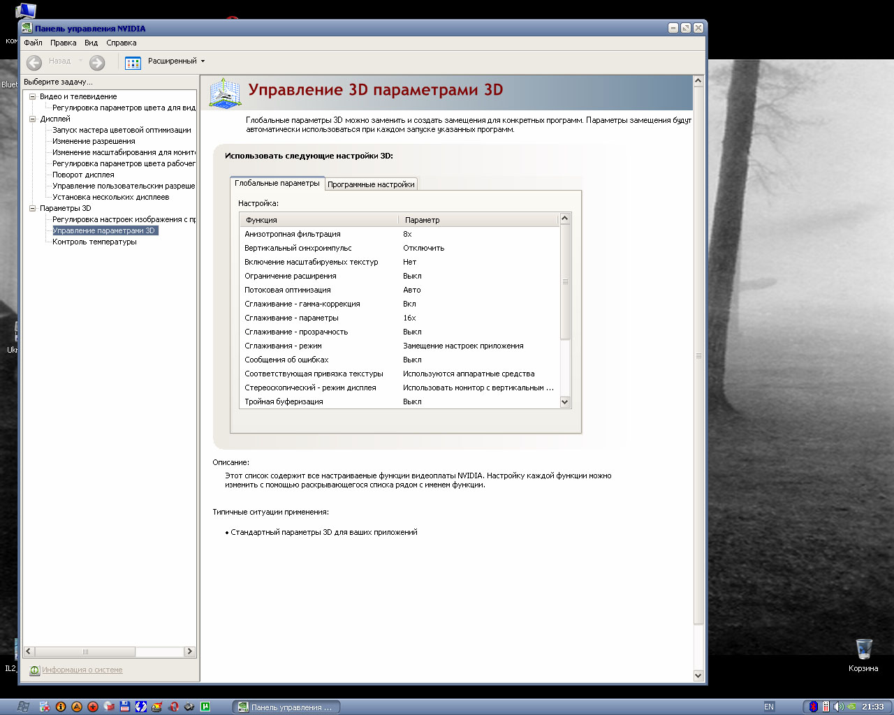Open the Правка menu
This screenshot has height=715, width=894.
point(63,43)
